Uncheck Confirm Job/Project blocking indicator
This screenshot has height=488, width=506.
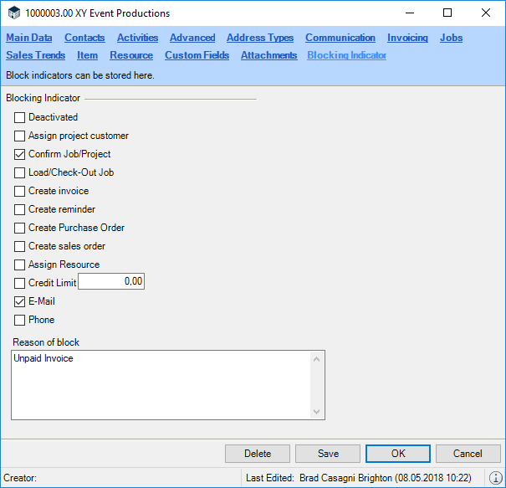click(x=20, y=155)
